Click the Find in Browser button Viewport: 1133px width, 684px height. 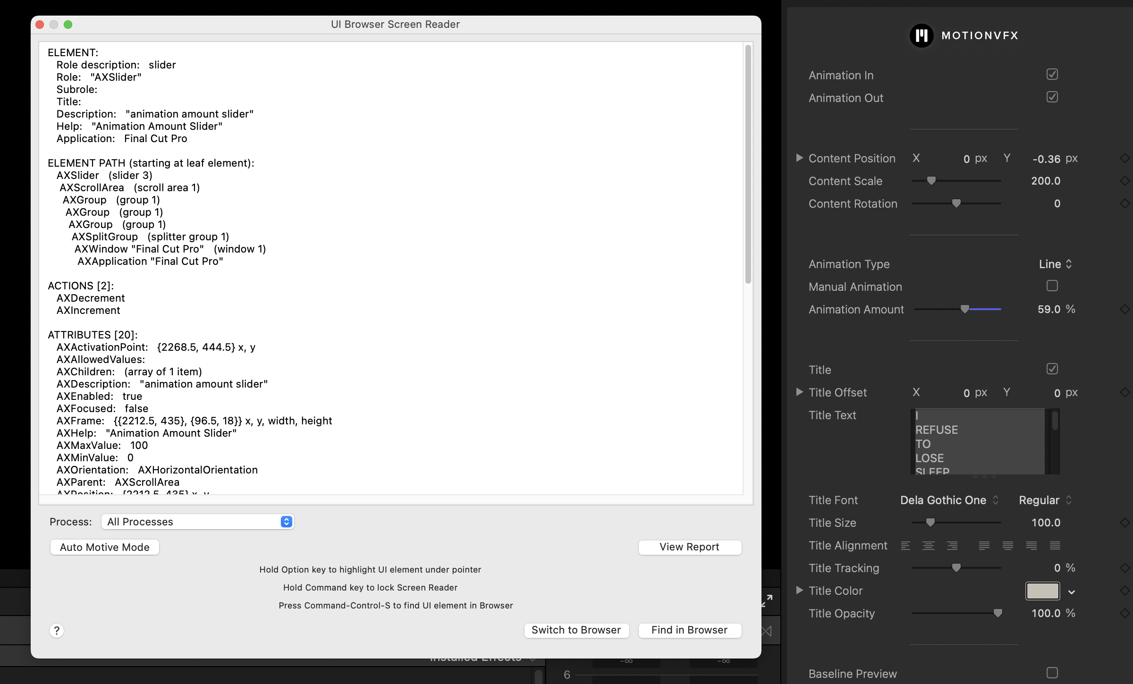[690, 630]
